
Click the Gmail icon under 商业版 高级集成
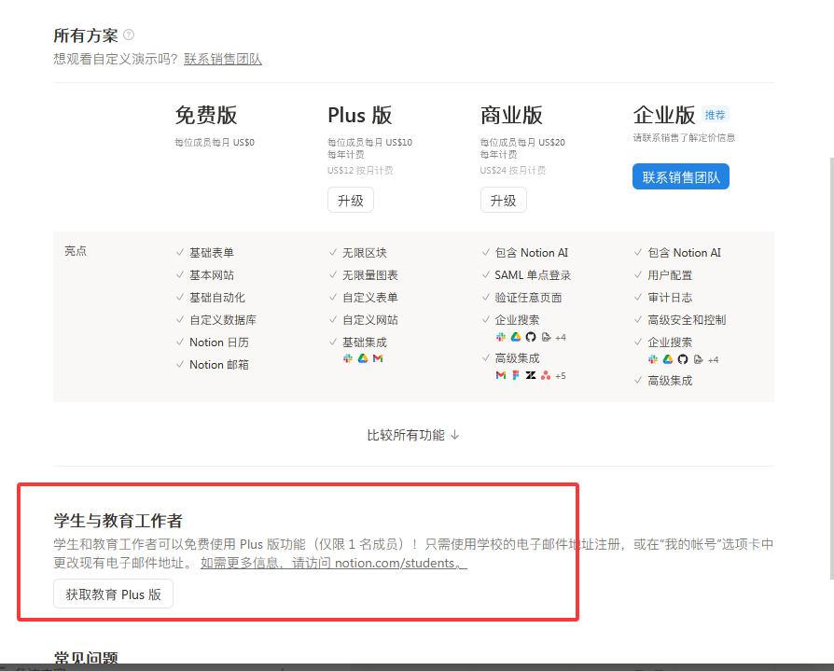[501, 376]
